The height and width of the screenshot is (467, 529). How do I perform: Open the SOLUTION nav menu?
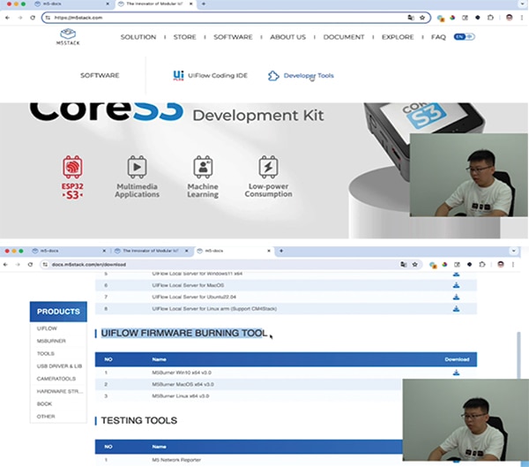[138, 37]
